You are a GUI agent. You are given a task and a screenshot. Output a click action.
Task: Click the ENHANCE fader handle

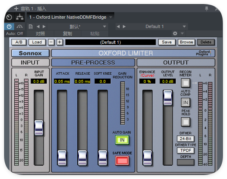coord(147,158)
